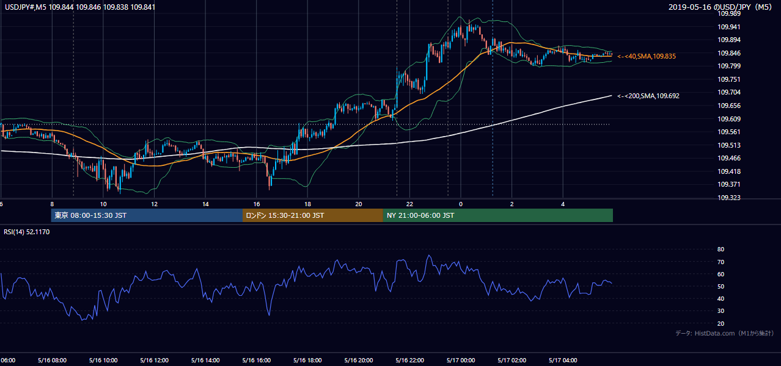
Task: Click hour tick 18 below price chart
Action: pyautogui.click(x=307, y=204)
